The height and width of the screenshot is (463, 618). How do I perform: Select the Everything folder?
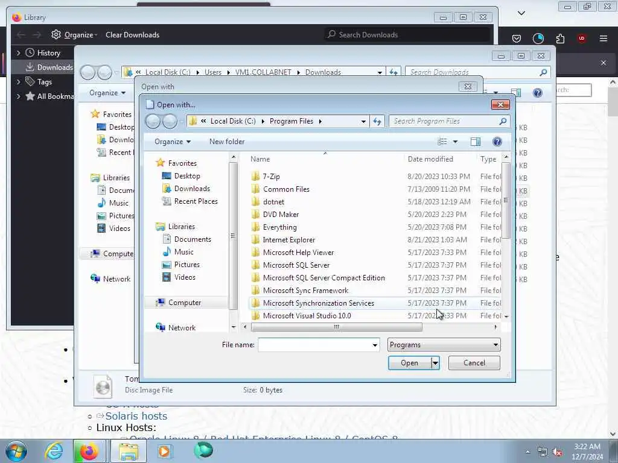click(279, 227)
